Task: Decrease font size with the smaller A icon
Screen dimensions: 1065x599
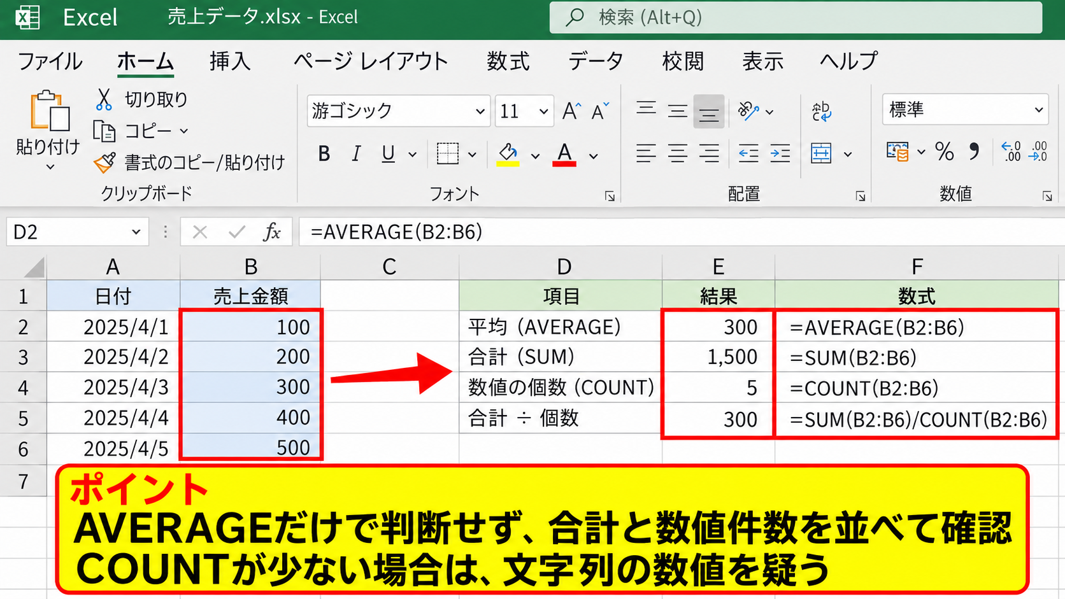Action: click(x=600, y=111)
